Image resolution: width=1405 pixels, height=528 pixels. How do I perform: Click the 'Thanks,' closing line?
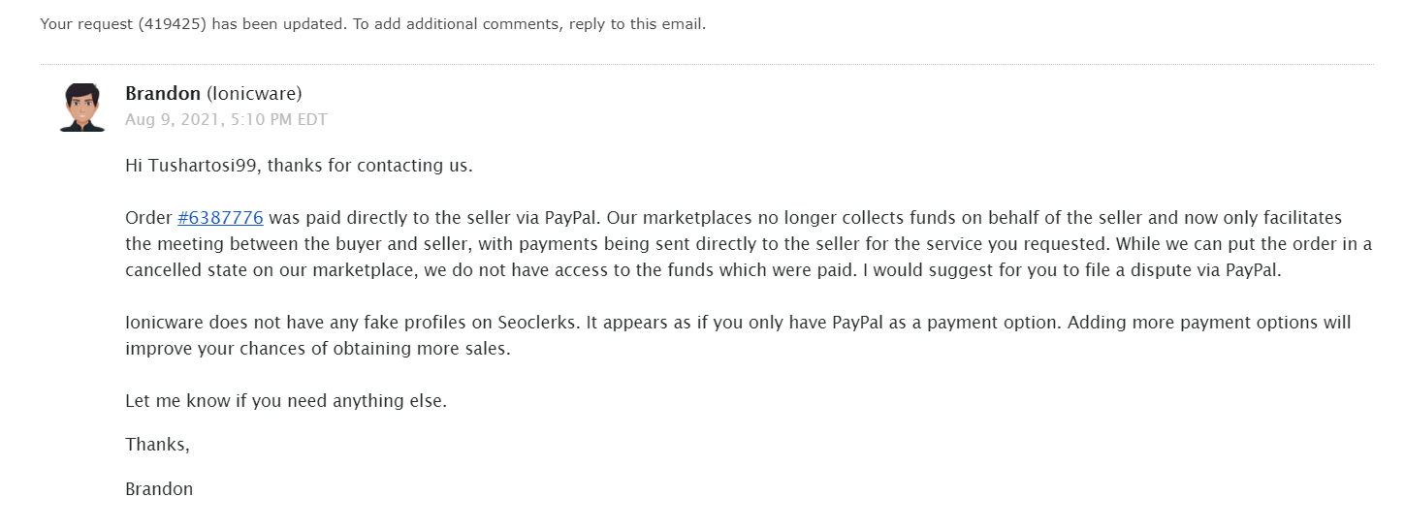pos(157,445)
